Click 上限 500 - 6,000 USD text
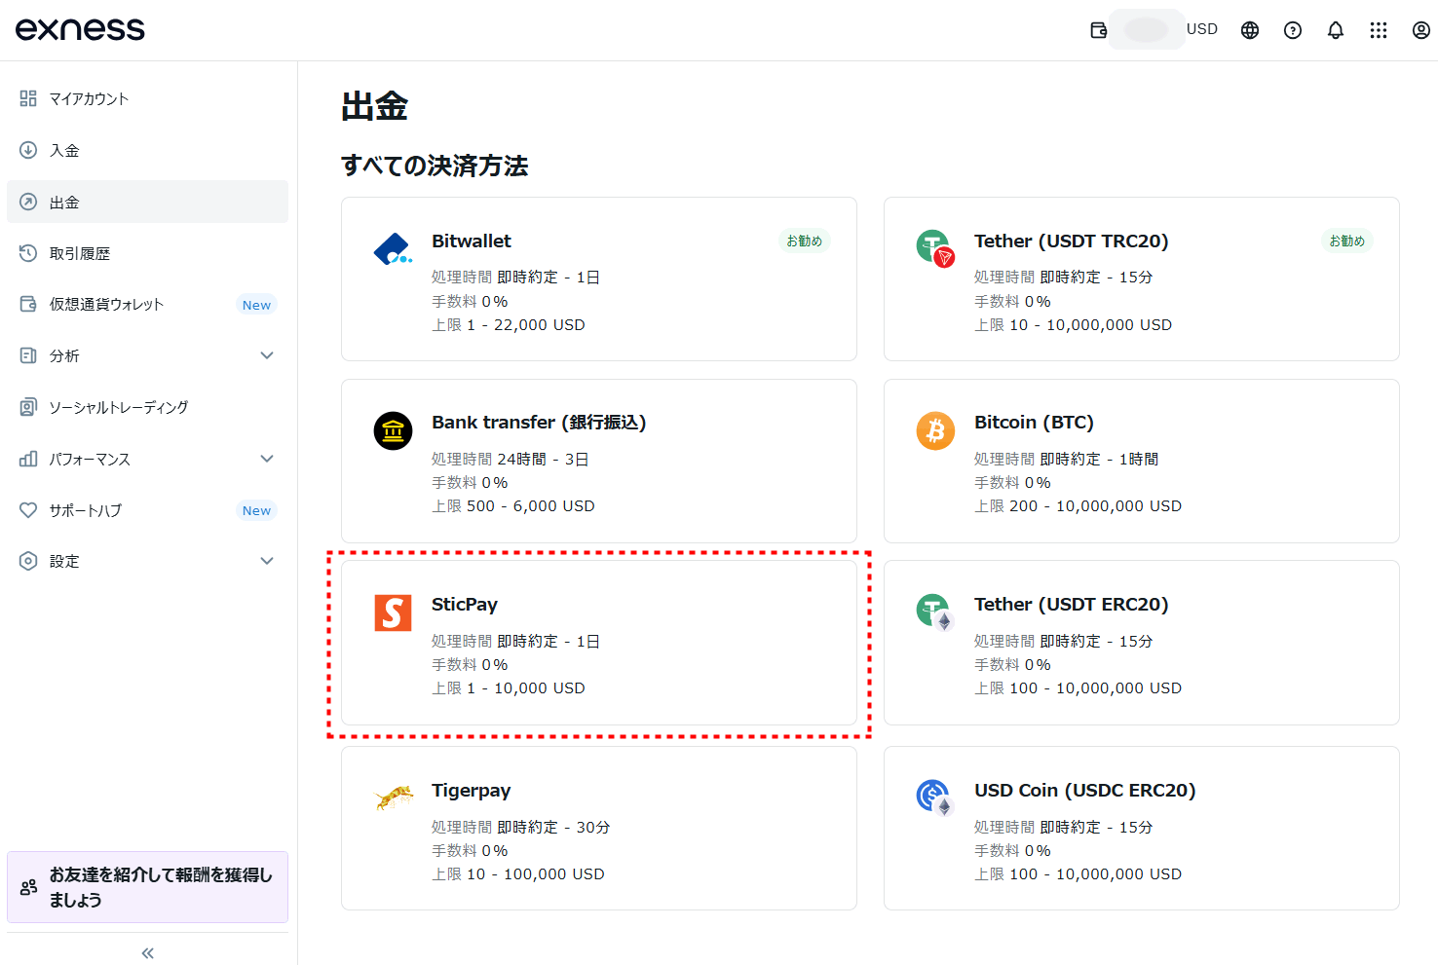Viewport: 1438px width, 965px height. (513, 506)
